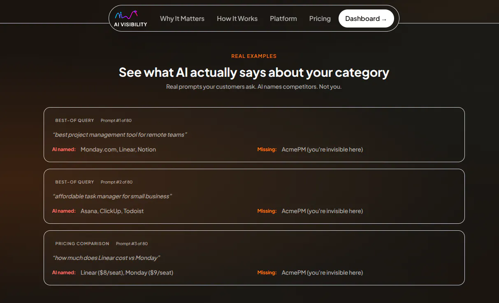Screen dimensions: 499x303
Task: Click AI named label in remote teams card
Action: [64, 149]
